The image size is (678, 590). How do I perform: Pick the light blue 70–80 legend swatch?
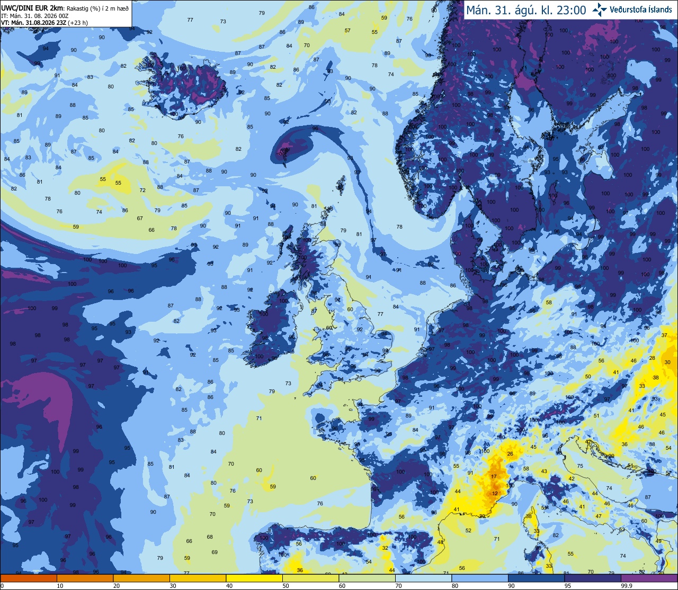click(423, 578)
